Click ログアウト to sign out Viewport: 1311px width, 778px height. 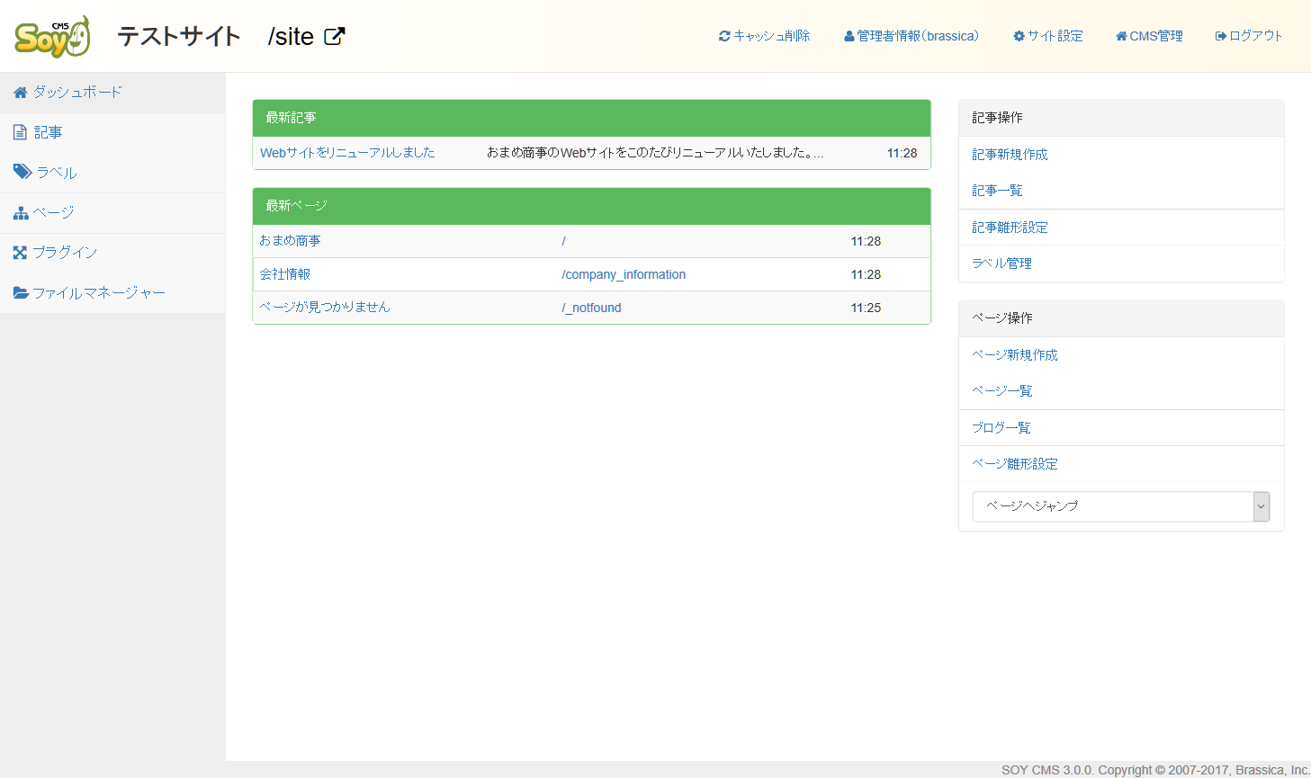1249,36
